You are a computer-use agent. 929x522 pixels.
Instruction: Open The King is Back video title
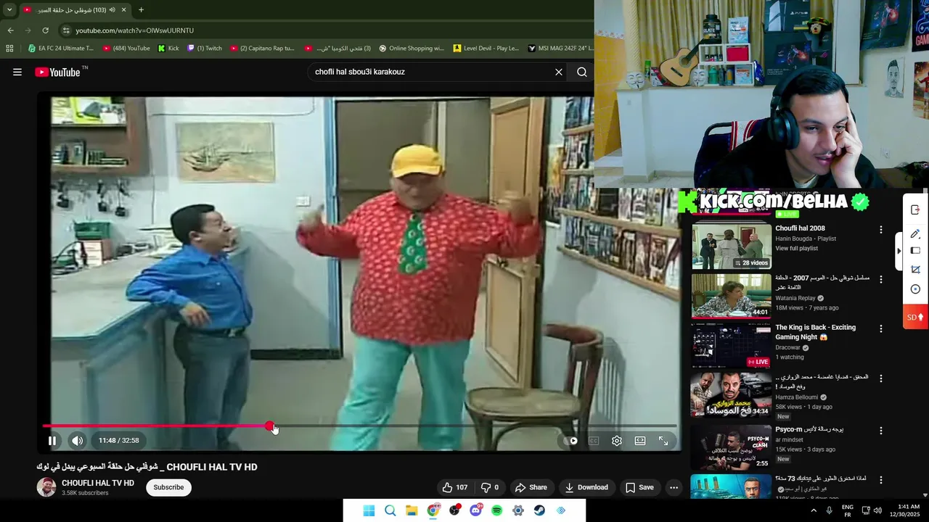815,332
